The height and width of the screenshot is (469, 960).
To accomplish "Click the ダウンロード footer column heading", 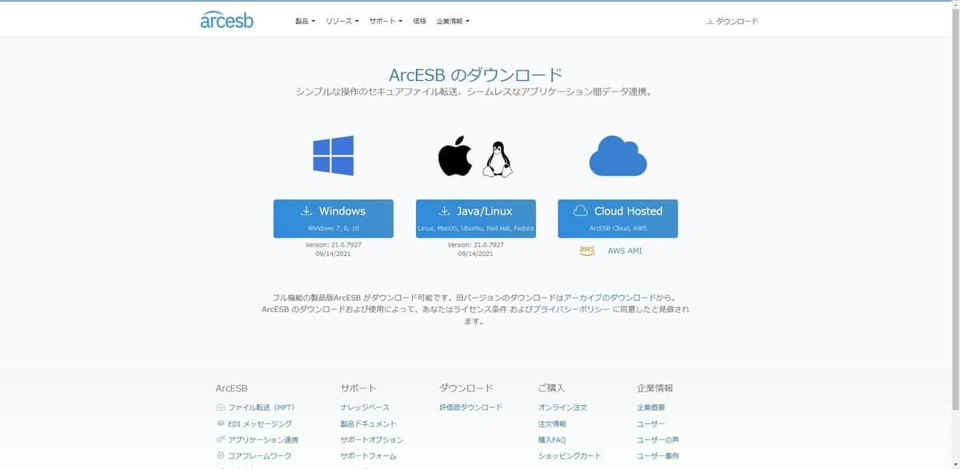I will [466, 388].
